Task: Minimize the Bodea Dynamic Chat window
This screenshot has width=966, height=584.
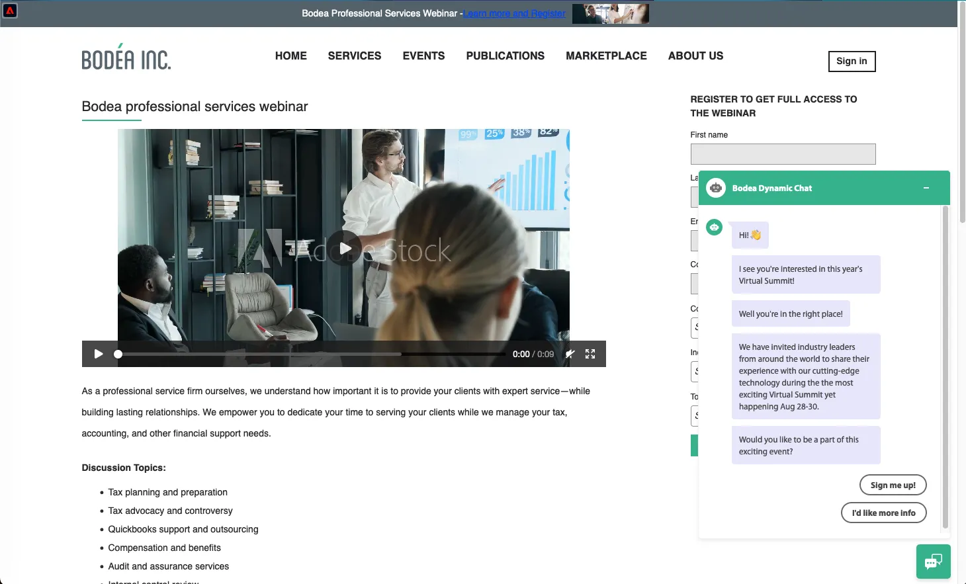Action: [926, 188]
